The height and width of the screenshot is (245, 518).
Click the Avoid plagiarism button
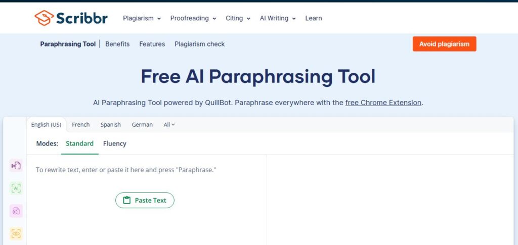pyautogui.click(x=444, y=44)
